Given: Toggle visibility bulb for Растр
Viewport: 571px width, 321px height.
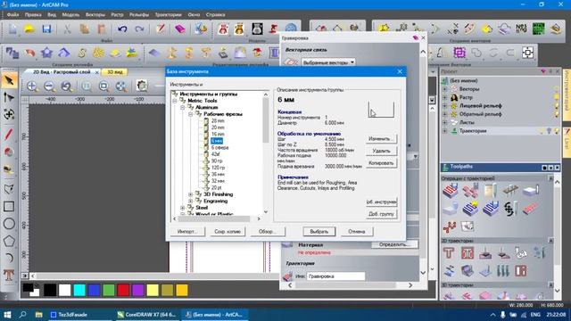Looking at the screenshot, I should coord(556,97).
